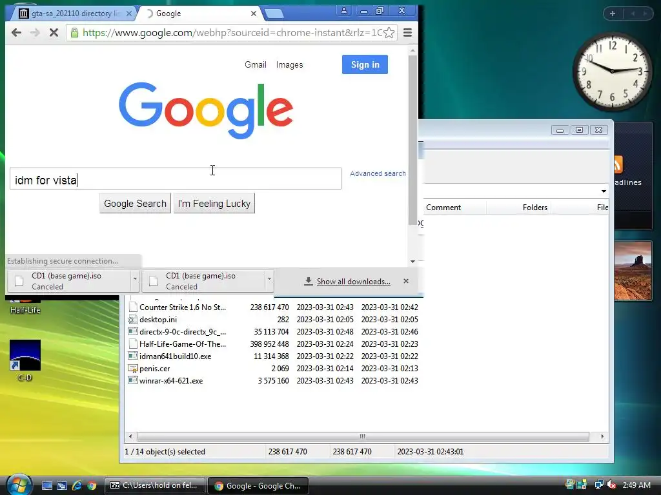The image size is (661, 495).
Task: Sort by the Comment column in 7-Zip
Action: click(454, 208)
